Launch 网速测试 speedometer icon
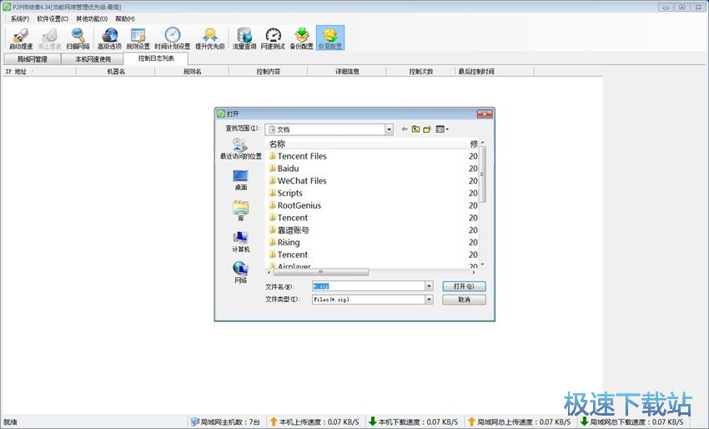 (273, 38)
